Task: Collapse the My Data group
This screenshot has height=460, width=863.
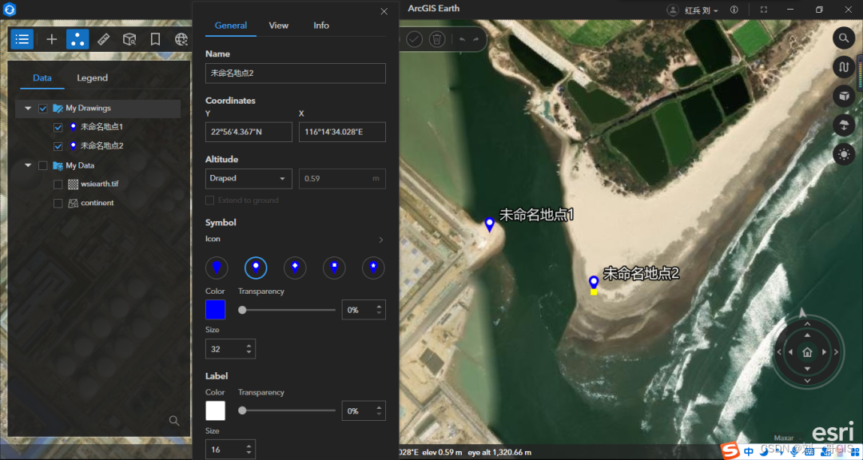Action: tap(27, 165)
